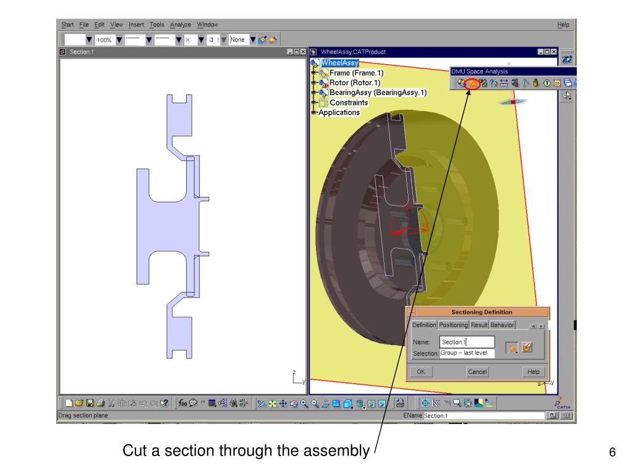
Task: Open the line type dropdown arrow
Action: [179, 40]
